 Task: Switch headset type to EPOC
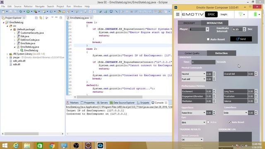211,14
